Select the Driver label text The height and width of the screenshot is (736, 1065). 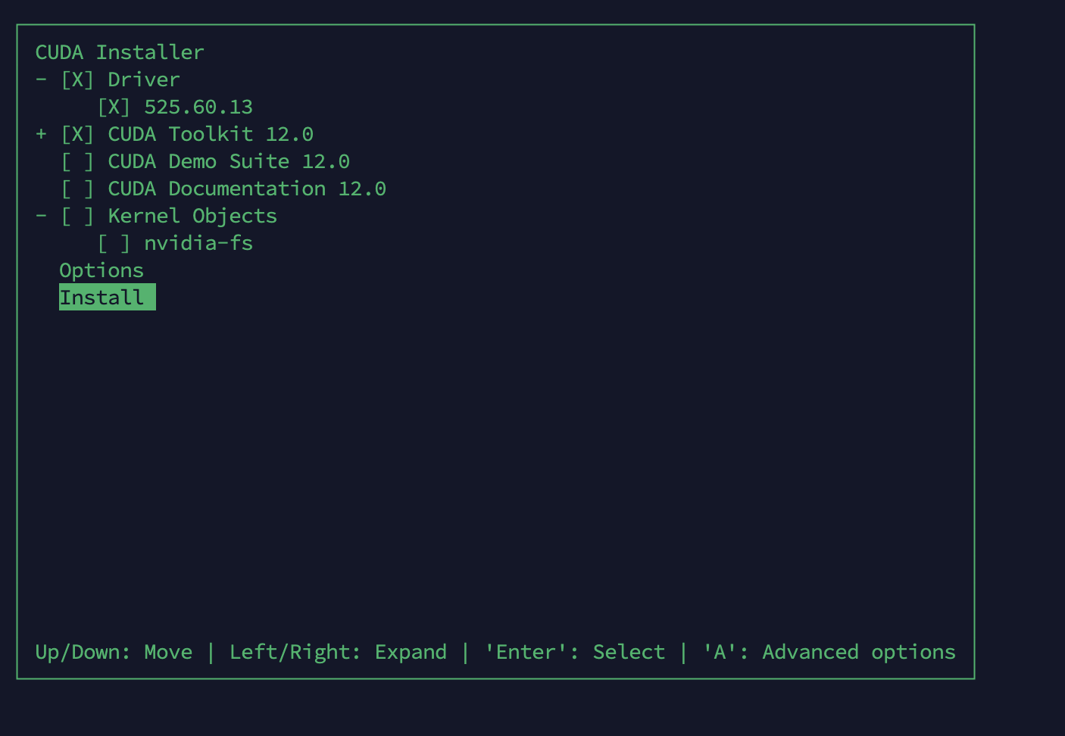pyautogui.click(x=144, y=80)
